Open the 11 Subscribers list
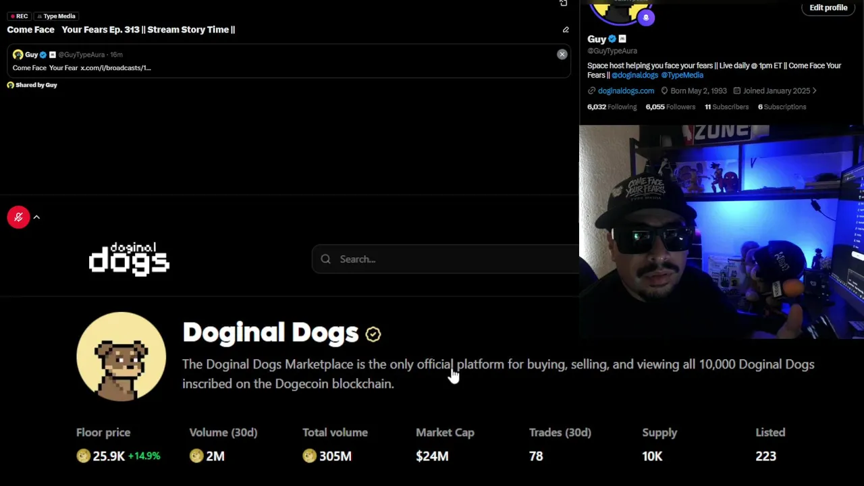 (x=726, y=107)
